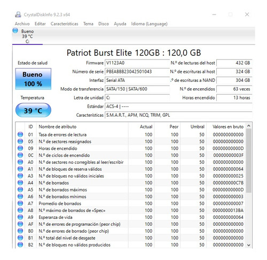Open the Archivo menu

click(22, 24)
